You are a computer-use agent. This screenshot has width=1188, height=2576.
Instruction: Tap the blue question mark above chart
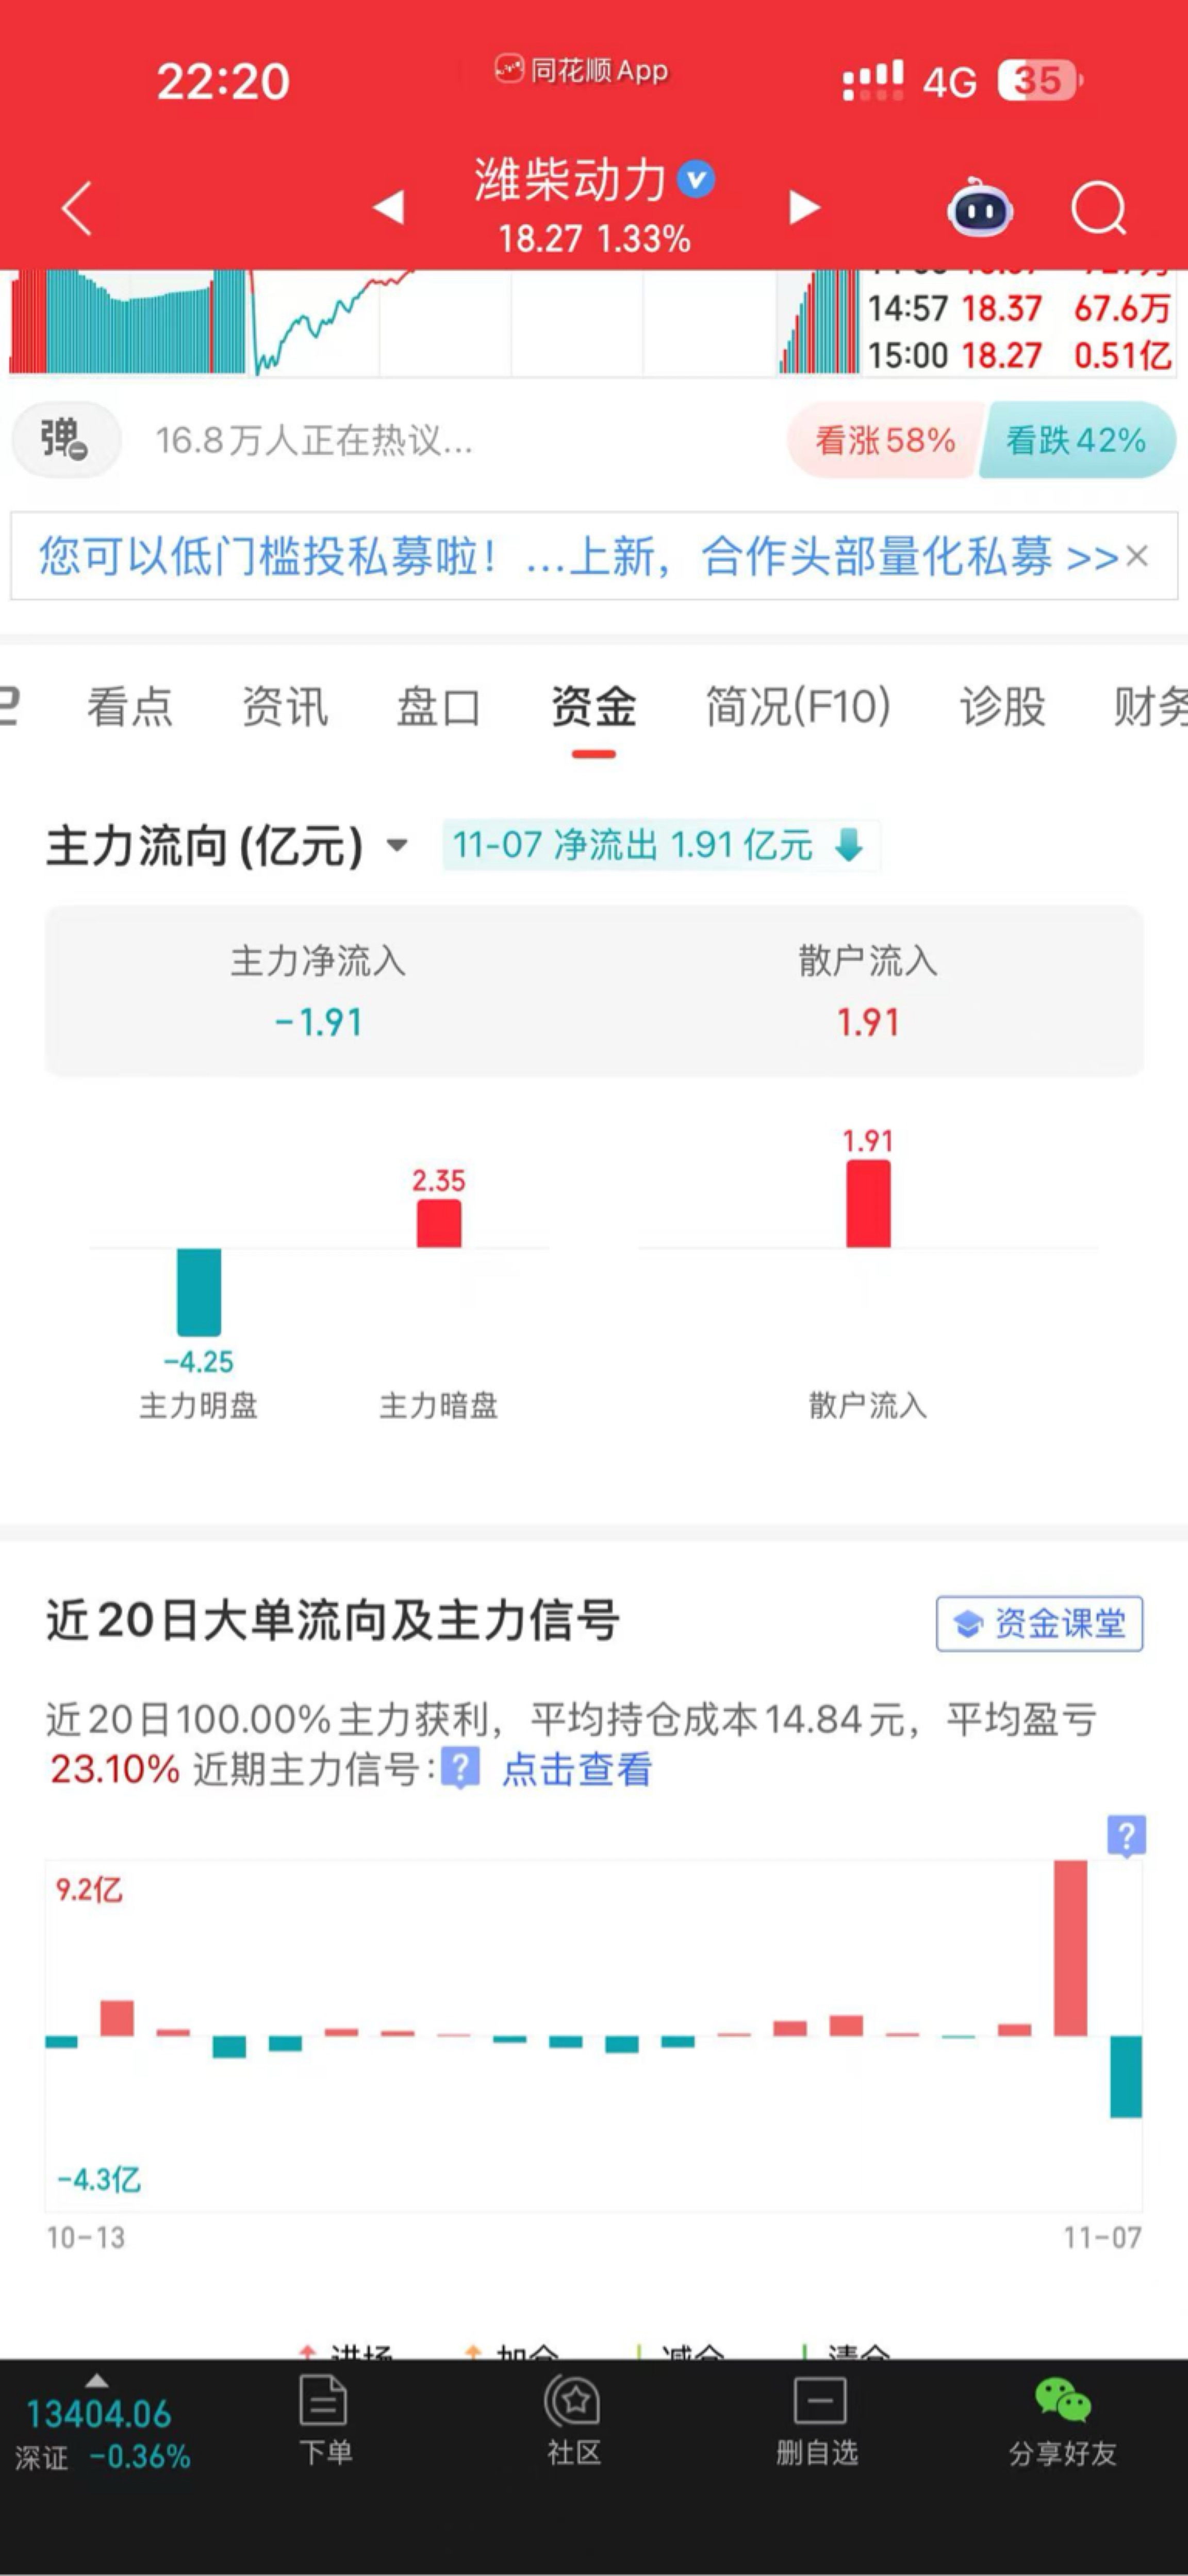point(1126,1836)
